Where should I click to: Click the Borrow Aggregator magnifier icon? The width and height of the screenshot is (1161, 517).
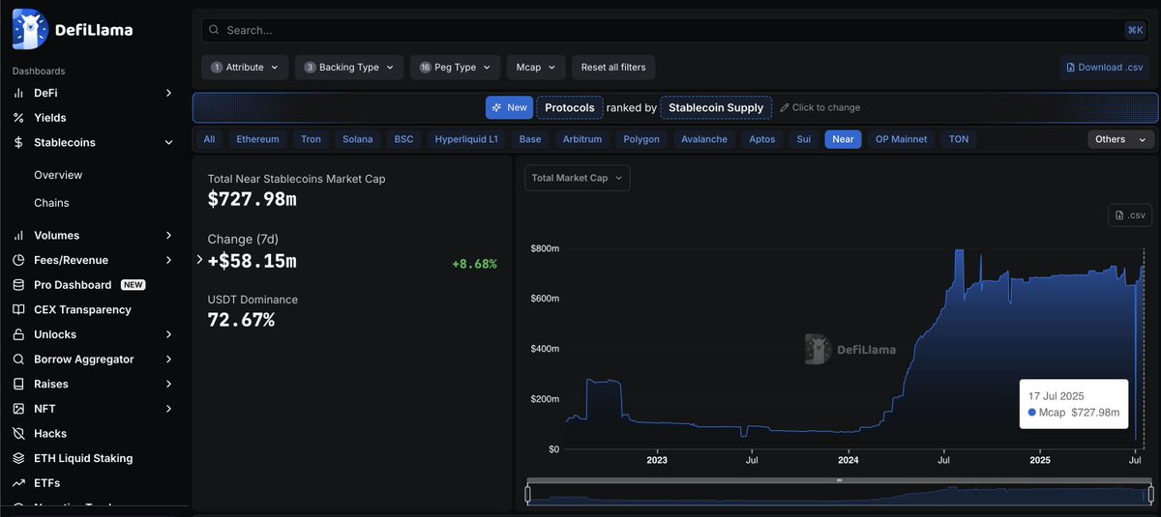pyautogui.click(x=18, y=359)
